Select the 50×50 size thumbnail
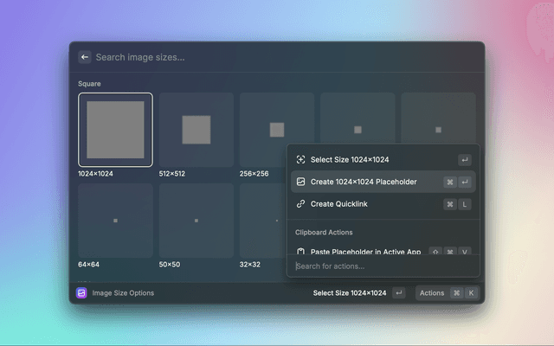The height and width of the screenshot is (346, 554). pos(196,221)
